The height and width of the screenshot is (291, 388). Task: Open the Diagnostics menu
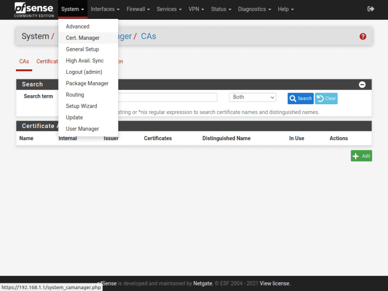[254, 9]
